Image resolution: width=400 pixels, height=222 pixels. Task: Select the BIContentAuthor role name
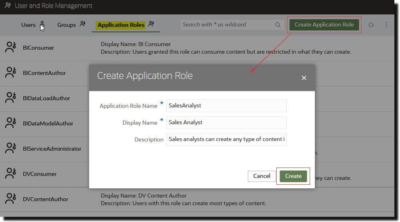tap(44, 73)
